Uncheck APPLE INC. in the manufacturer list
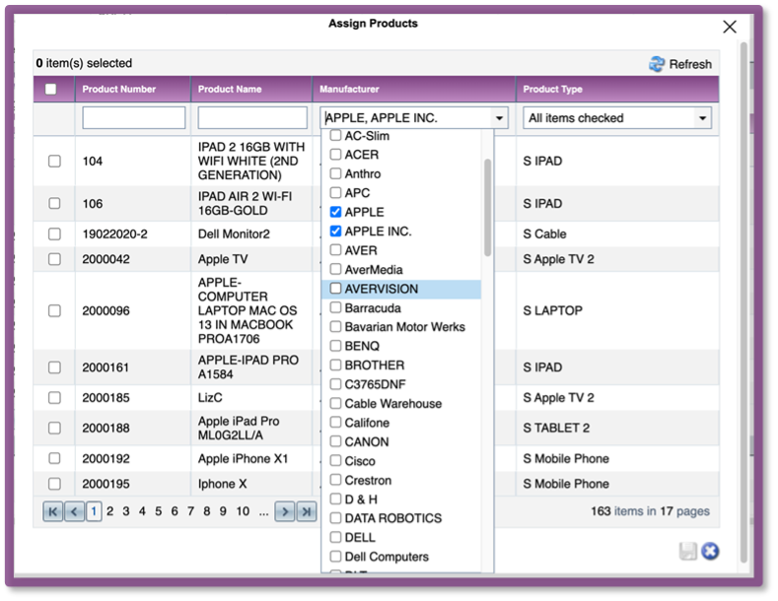This screenshot has height=601, width=778. click(x=336, y=232)
